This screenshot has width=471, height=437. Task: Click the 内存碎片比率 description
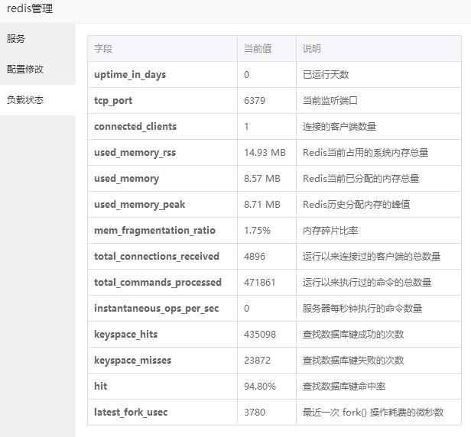tap(330, 231)
